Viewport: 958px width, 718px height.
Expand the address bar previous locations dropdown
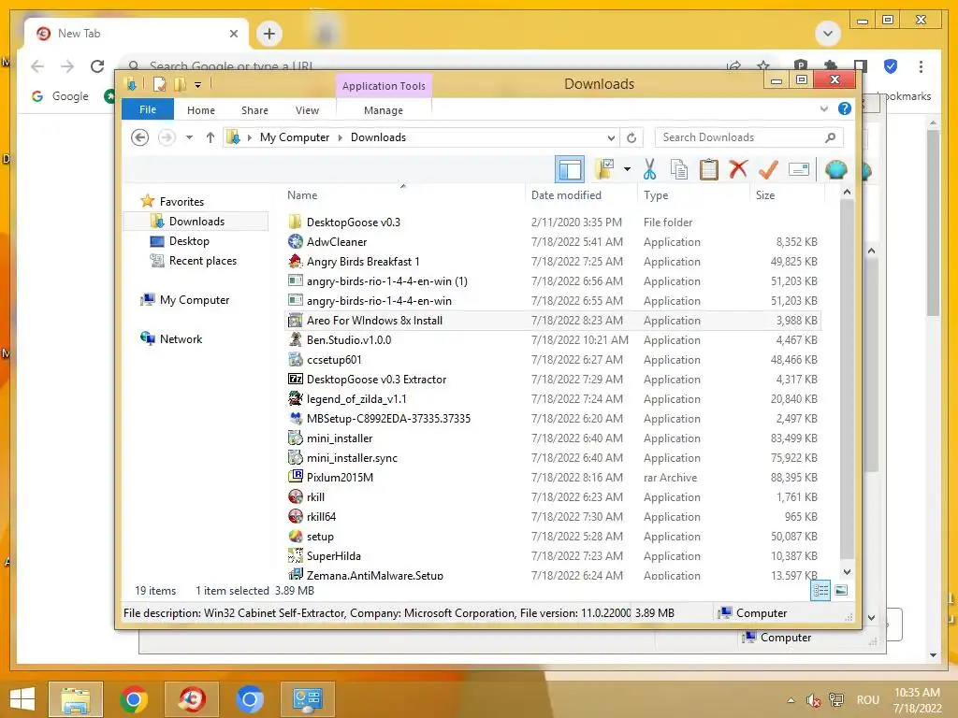[x=610, y=137]
